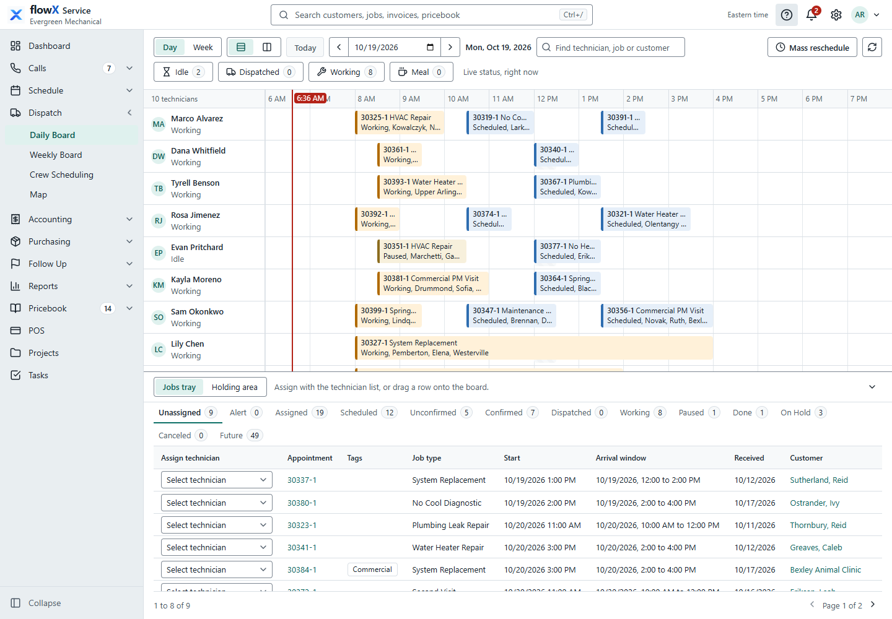Go to next day arrow
Viewport: 892px width, 619px height.
(x=450, y=47)
